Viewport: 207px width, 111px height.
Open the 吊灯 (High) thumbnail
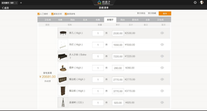coord(63,45)
